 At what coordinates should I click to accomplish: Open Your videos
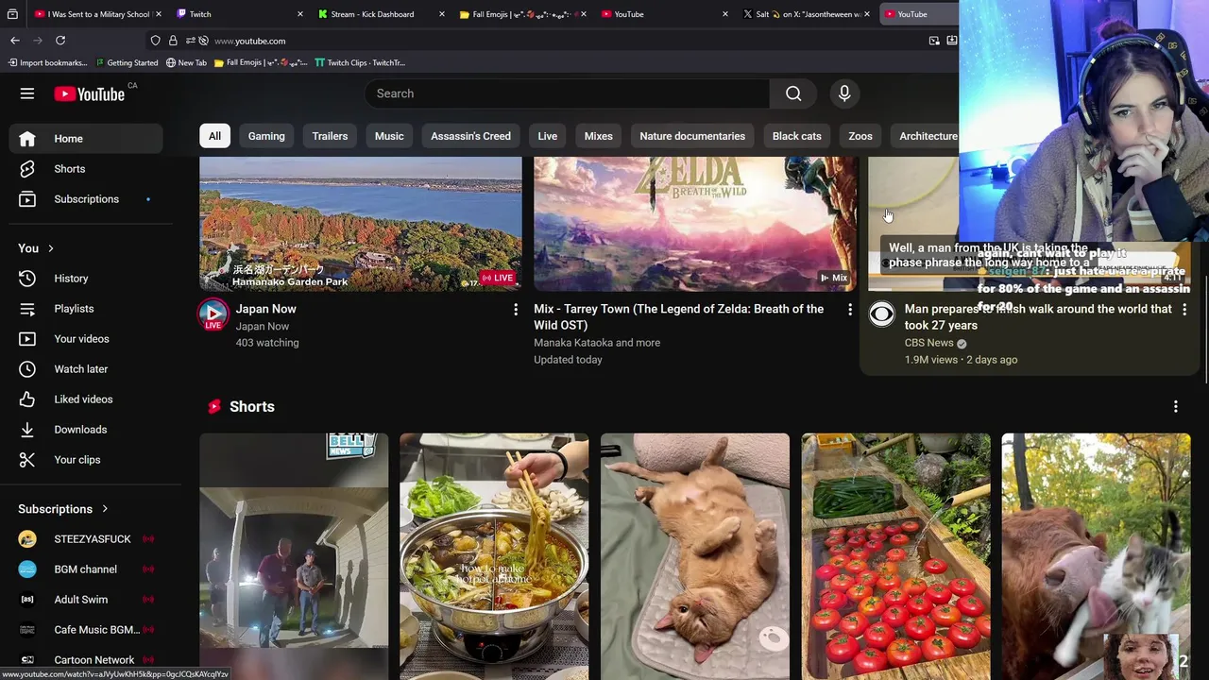[x=86, y=339]
